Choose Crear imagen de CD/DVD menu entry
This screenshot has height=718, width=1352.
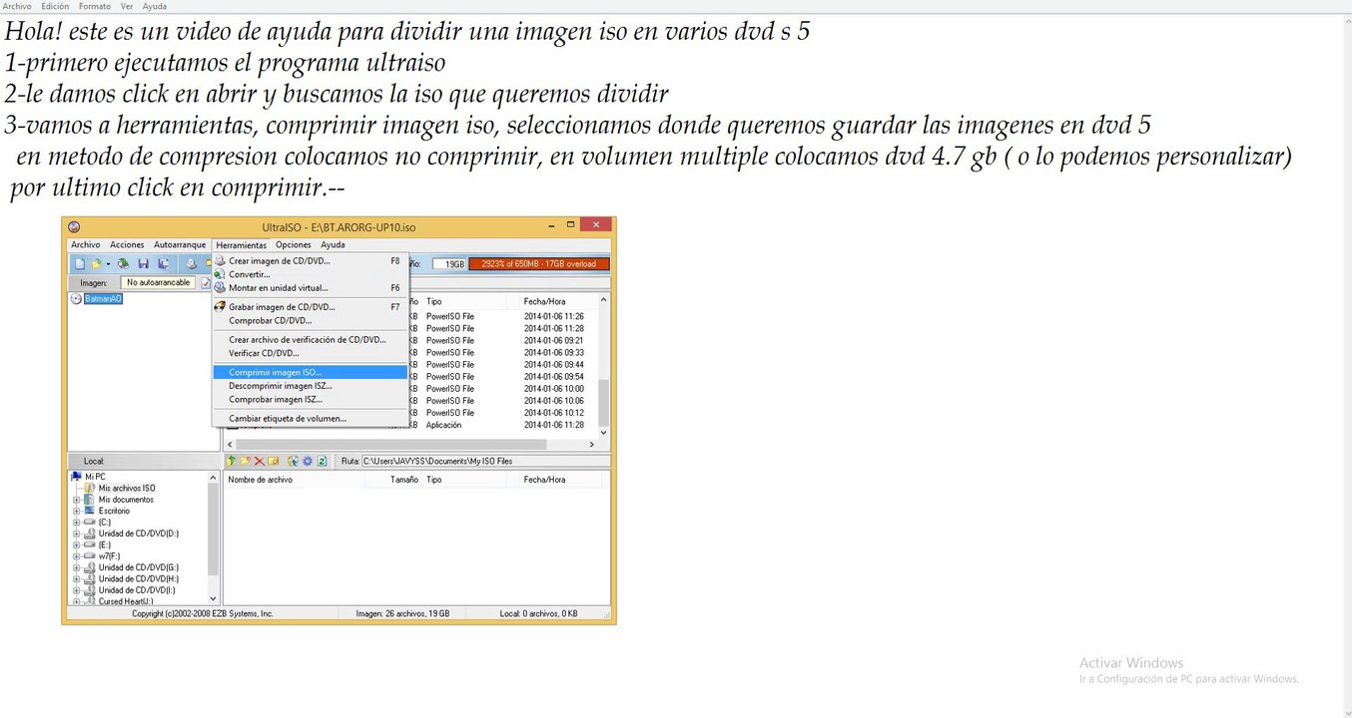311,261
